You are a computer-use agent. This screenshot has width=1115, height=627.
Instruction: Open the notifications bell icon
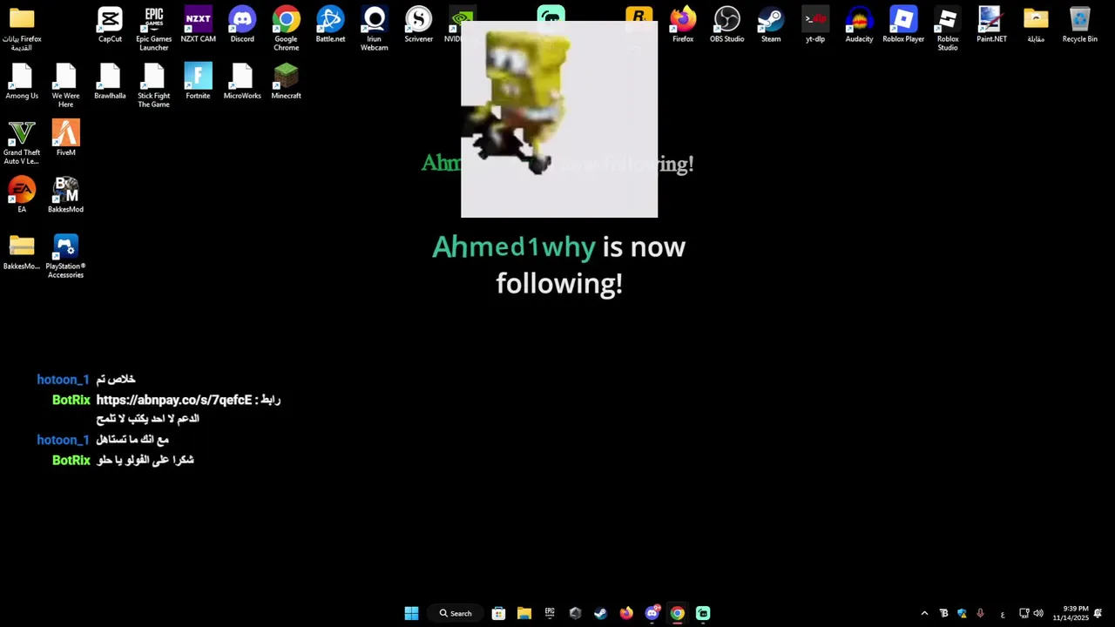(1098, 613)
